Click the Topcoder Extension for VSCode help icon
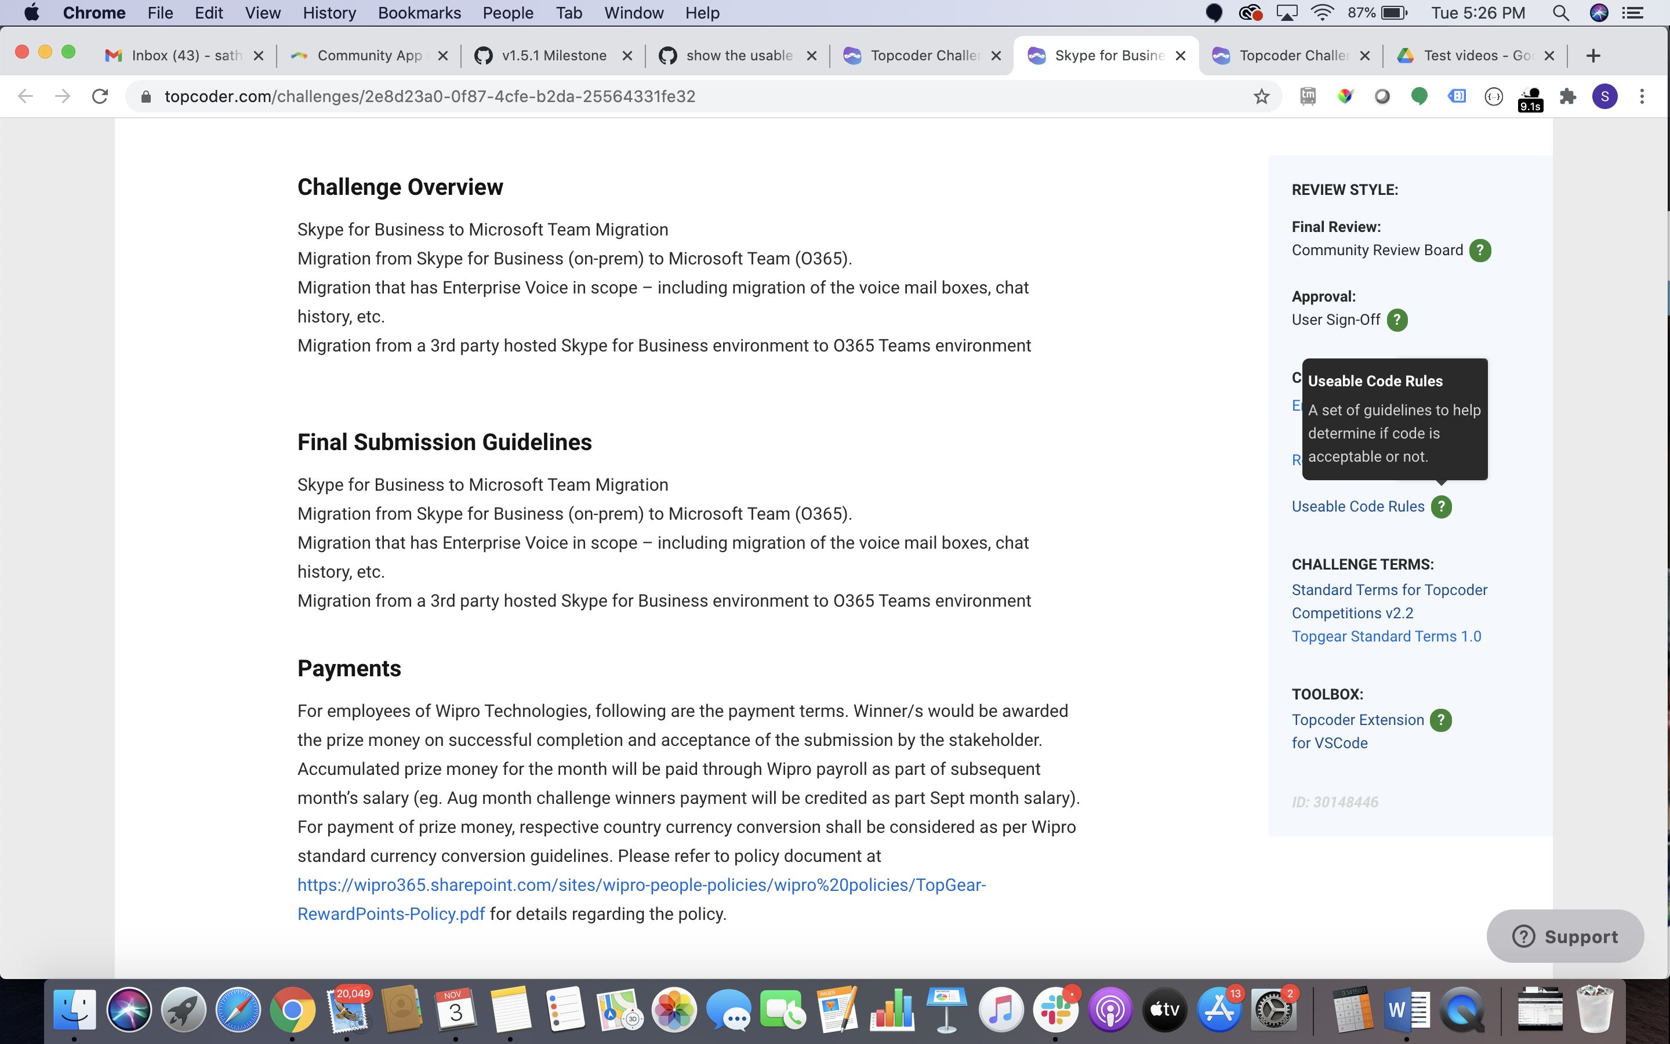 1441,719
